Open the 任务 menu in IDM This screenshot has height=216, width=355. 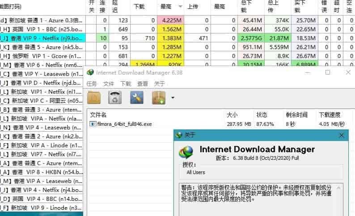point(92,84)
